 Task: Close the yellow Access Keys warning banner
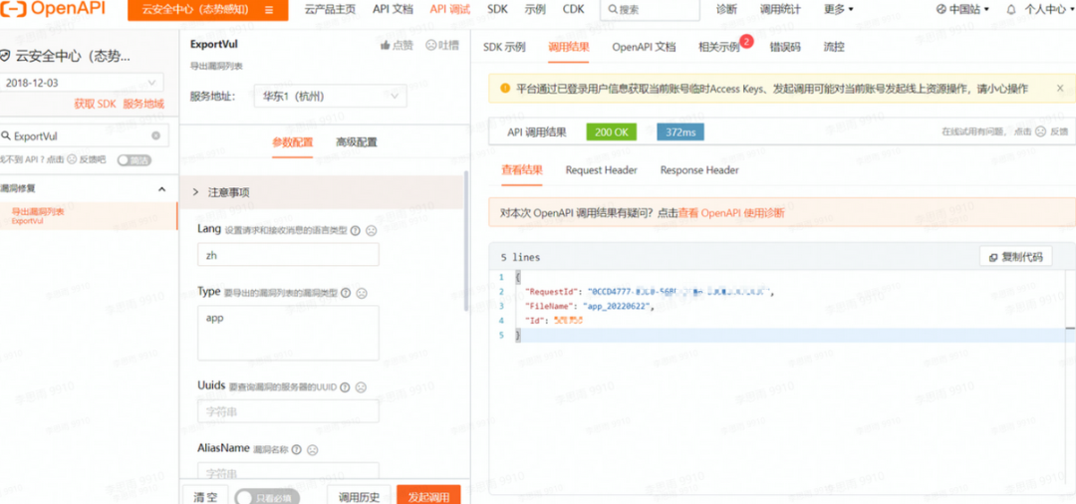(1059, 89)
